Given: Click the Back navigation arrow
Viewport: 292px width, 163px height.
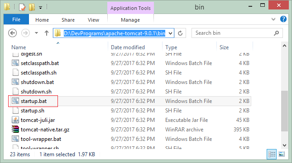Looking at the screenshot, I should click(13, 33).
